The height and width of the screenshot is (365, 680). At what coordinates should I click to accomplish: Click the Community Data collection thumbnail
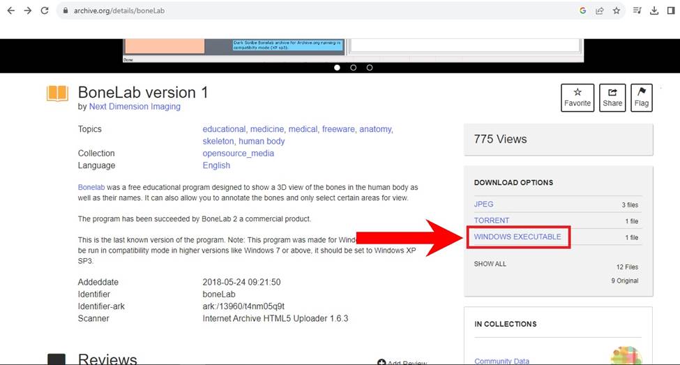(x=626, y=356)
